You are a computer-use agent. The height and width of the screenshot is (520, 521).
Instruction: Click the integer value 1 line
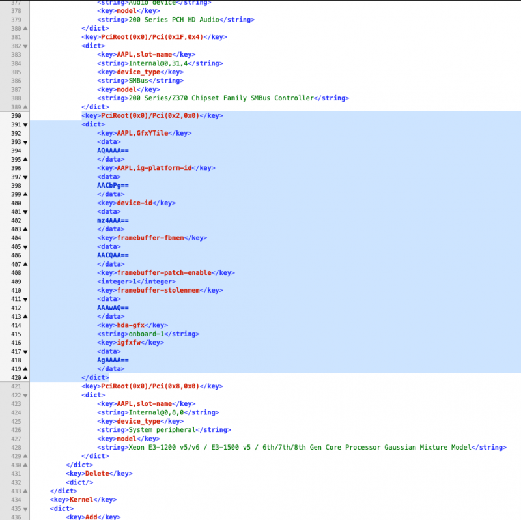pos(136,282)
